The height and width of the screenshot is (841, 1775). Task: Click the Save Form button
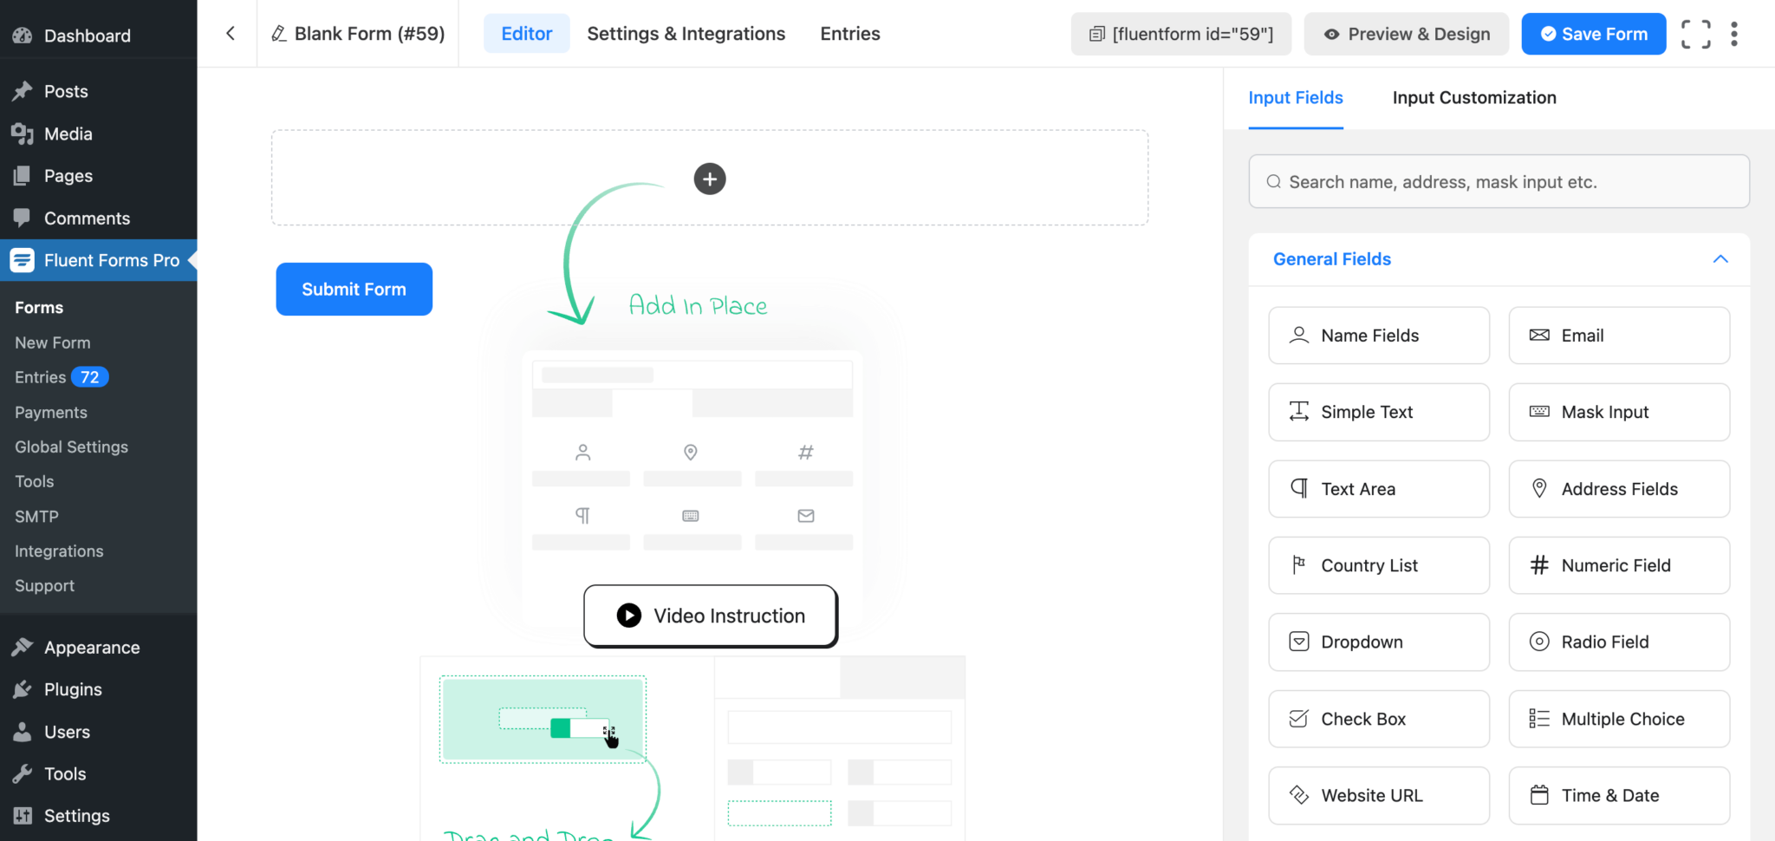pos(1593,33)
